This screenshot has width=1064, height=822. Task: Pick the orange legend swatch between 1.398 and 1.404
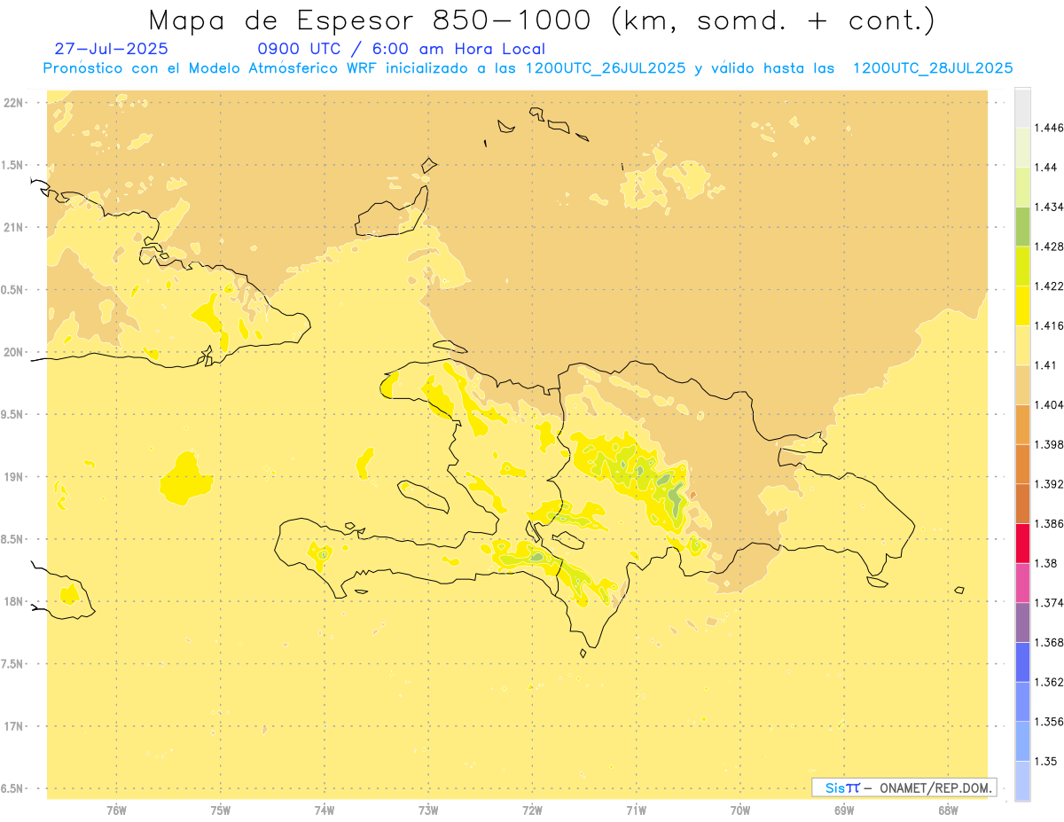point(1022,424)
